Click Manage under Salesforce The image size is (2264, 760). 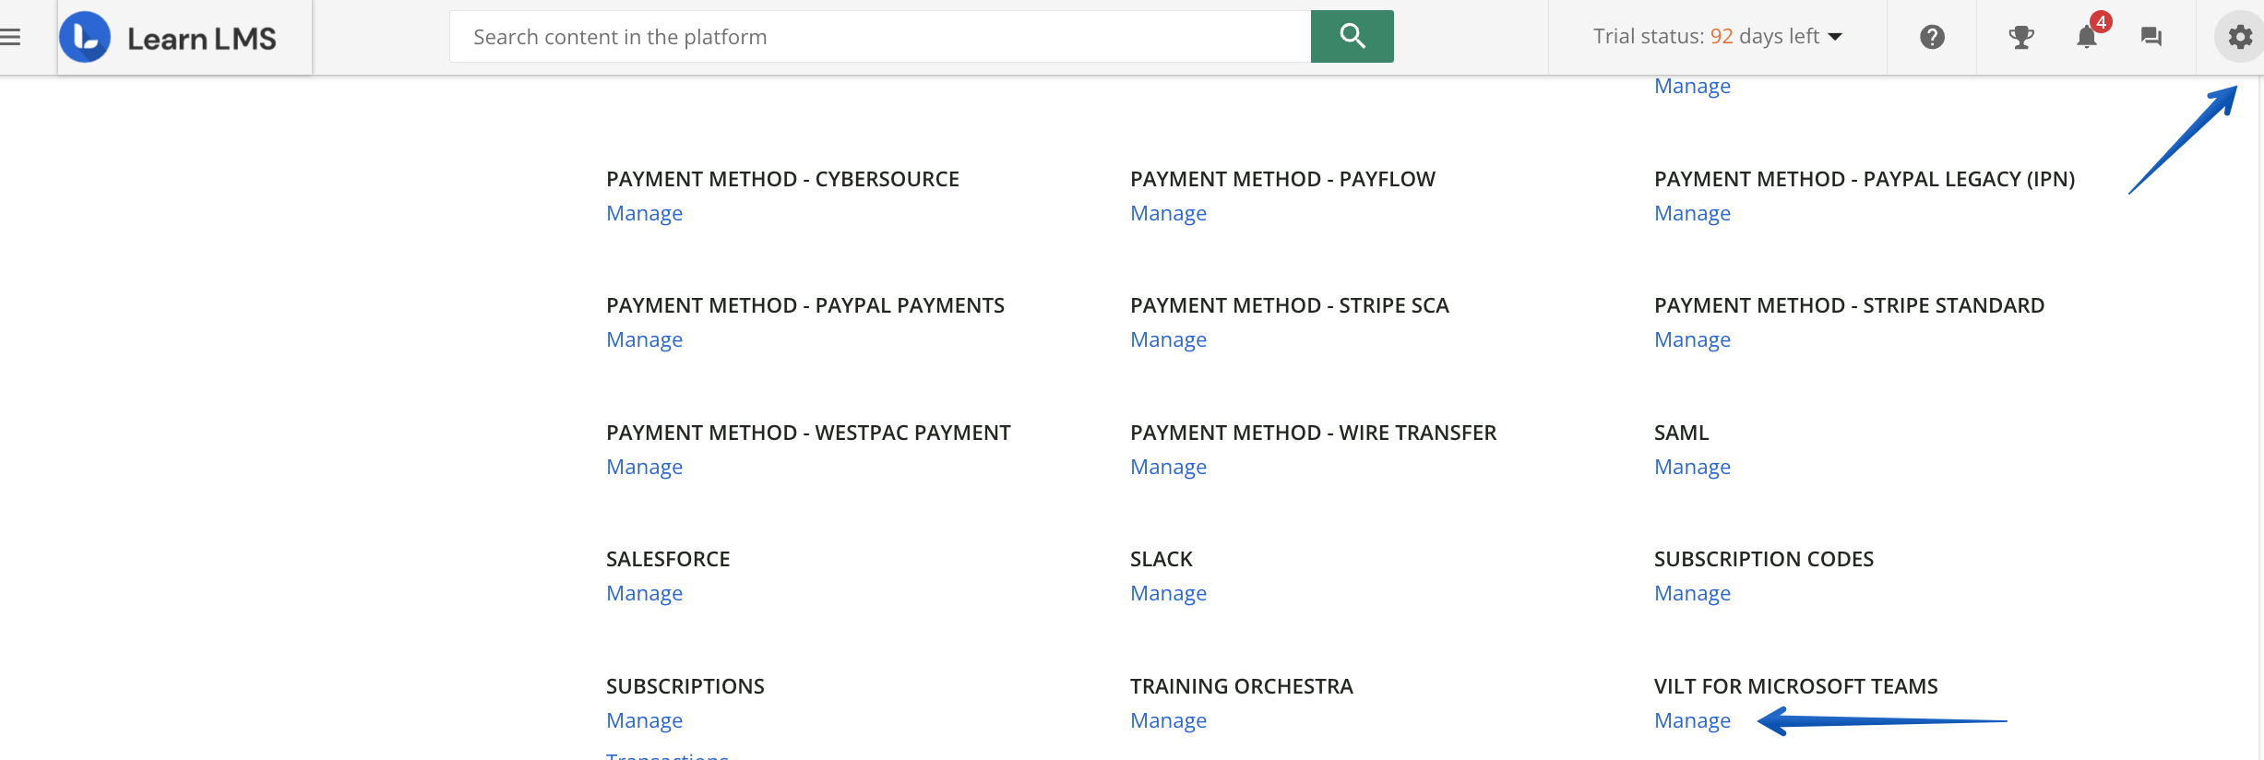(x=644, y=593)
